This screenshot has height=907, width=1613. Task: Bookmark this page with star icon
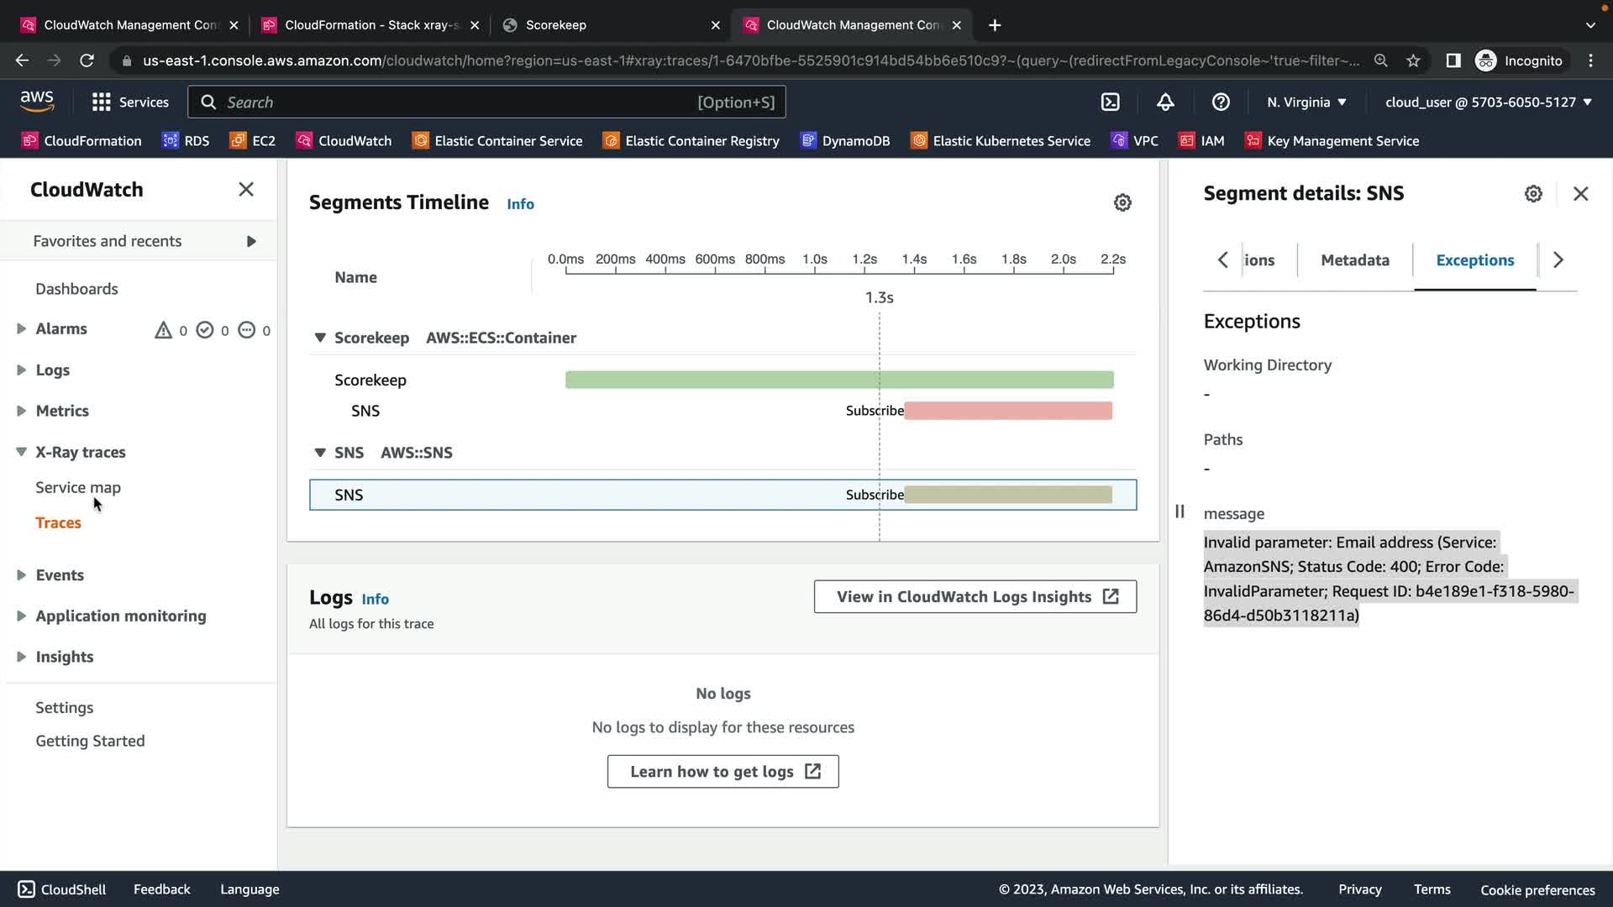point(1413,60)
